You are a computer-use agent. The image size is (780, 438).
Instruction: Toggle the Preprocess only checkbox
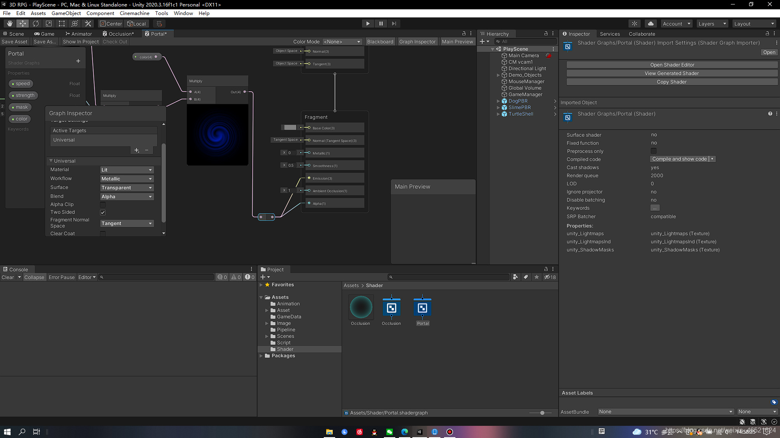click(x=653, y=151)
